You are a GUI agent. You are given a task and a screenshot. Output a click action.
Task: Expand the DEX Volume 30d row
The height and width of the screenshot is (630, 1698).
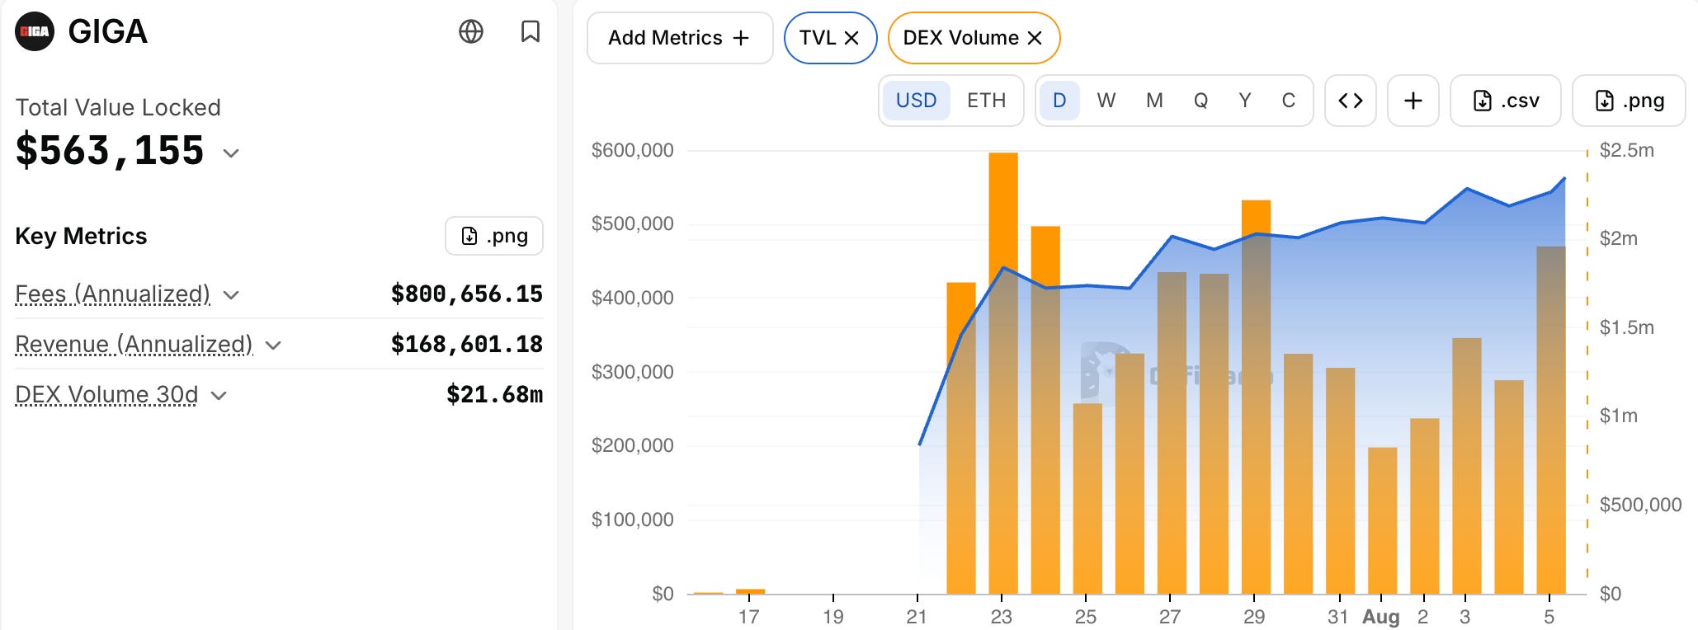(x=219, y=396)
